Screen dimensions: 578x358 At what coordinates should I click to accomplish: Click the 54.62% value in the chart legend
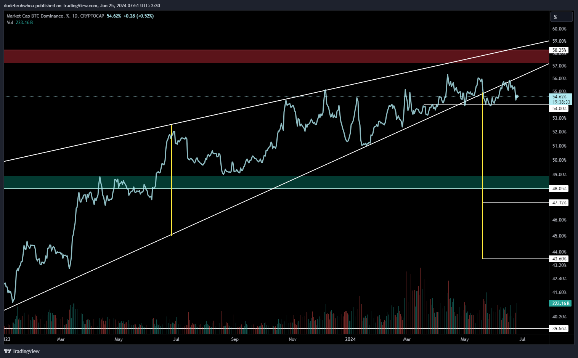point(114,16)
